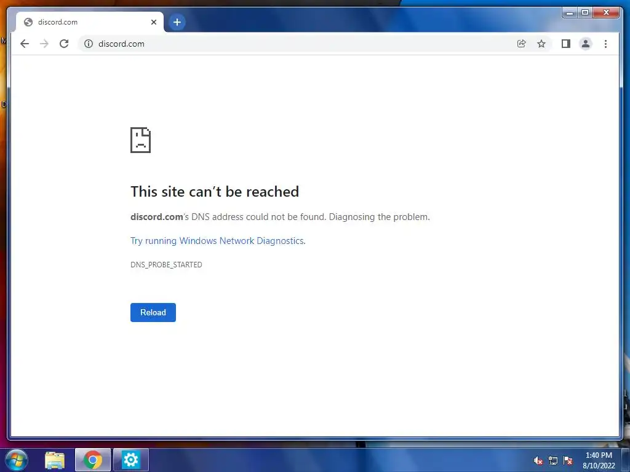This screenshot has height=472, width=630.
Task: Select the discord.com browser tab
Action: point(90,22)
